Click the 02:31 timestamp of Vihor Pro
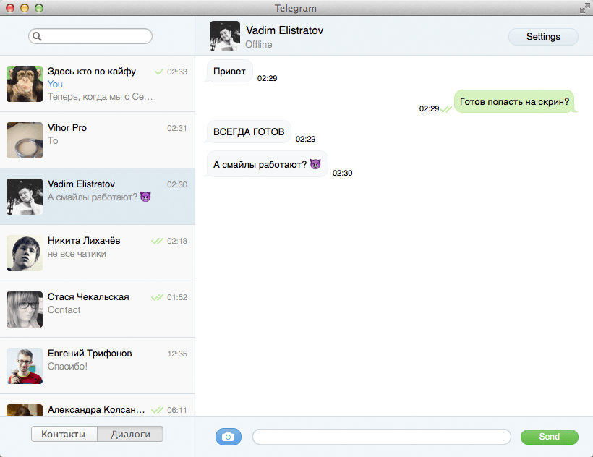This screenshot has width=593, height=457. tap(177, 128)
